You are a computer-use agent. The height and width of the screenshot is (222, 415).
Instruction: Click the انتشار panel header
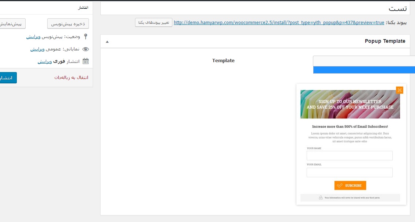[83, 7]
